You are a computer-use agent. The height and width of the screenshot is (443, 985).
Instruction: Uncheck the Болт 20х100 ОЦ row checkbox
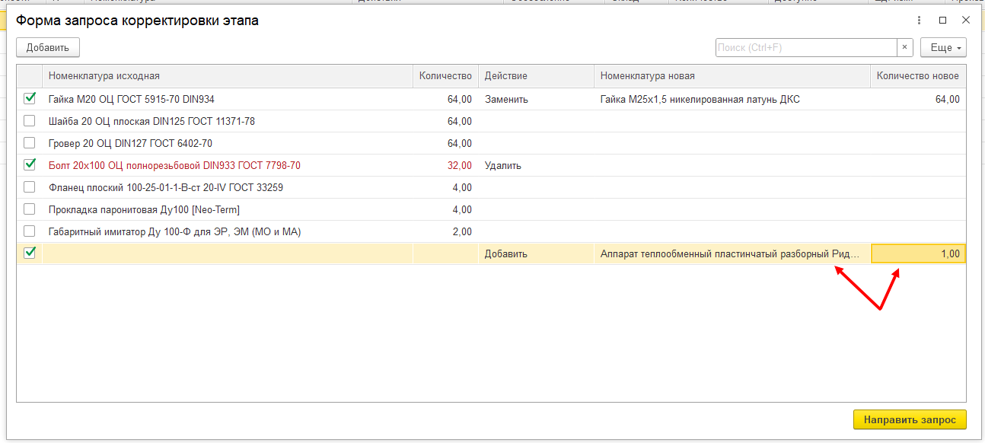(x=30, y=164)
